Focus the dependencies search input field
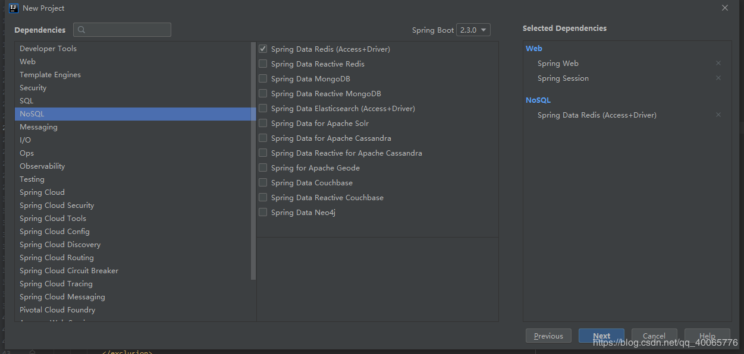Image resolution: width=744 pixels, height=354 pixels. 128,30
